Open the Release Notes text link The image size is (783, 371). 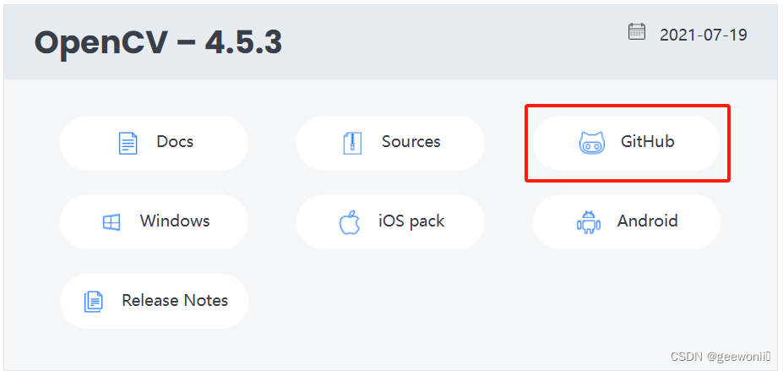pyautogui.click(x=175, y=301)
